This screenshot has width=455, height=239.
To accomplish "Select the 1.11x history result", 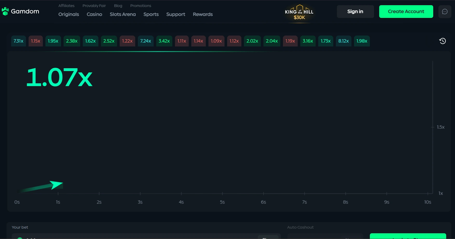I will pyautogui.click(x=182, y=41).
